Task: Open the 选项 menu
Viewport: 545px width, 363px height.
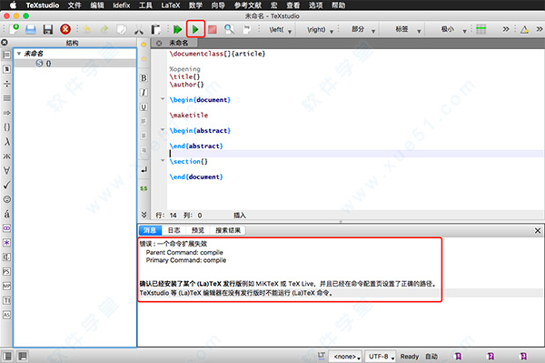Action: 315,5
